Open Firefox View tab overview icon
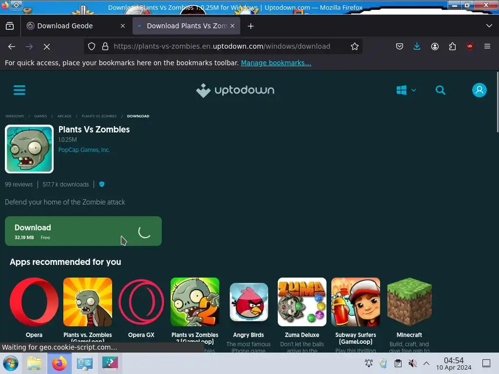The image size is (499, 374). point(10,26)
